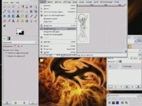Open tool options tab configuration menu
This screenshot has width=142, height=106.
36,42
